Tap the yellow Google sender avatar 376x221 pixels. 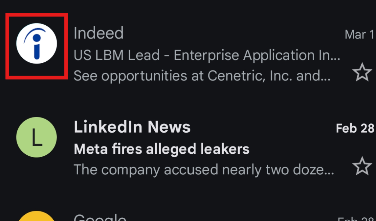(x=36, y=217)
